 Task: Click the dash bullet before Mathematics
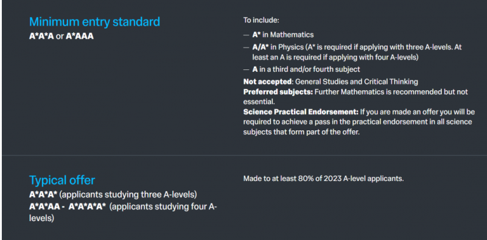point(246,35)
